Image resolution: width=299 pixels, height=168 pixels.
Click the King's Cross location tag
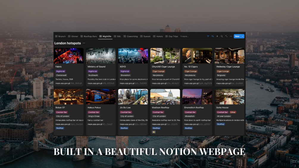point(94,116)
